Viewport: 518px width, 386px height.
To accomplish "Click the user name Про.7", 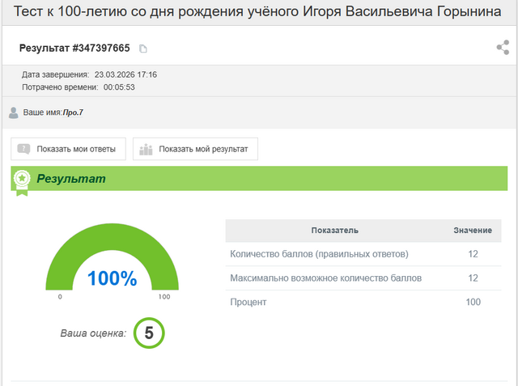I will click(72, 112).
